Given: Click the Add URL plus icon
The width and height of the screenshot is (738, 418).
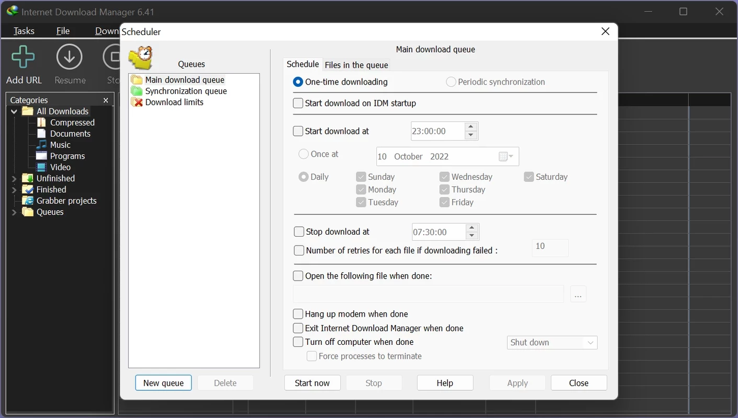Looking at the screenshot, I should (x=24, y=57).
